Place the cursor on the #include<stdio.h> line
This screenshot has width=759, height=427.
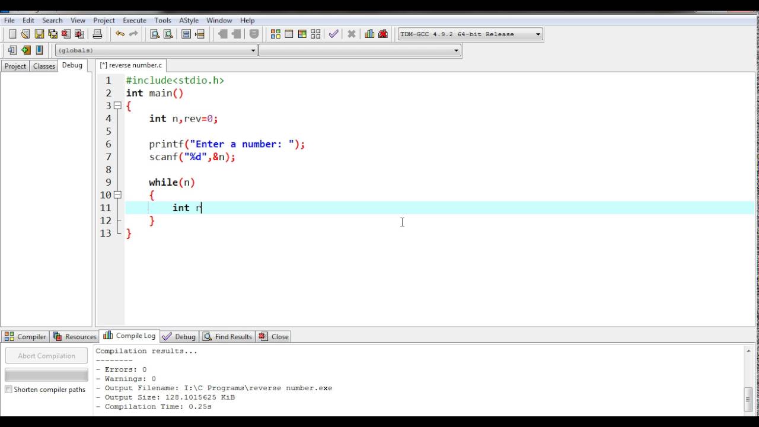pos(175,80)
